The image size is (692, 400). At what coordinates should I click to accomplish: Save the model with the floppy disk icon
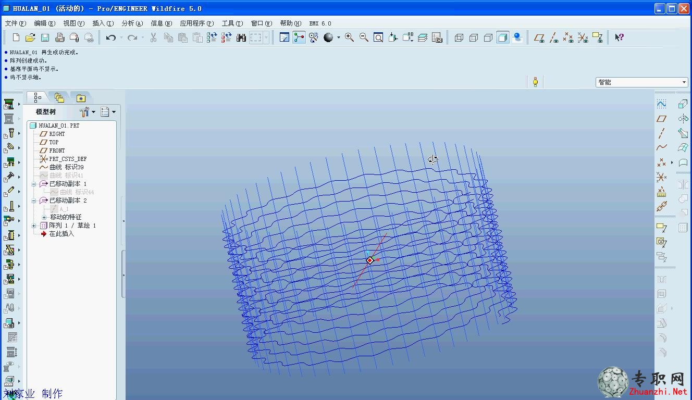tap(45, 37)
